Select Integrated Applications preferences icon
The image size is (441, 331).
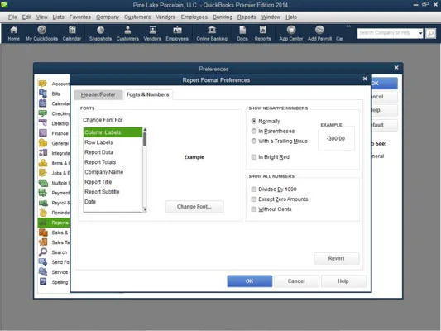click(43, 153)
